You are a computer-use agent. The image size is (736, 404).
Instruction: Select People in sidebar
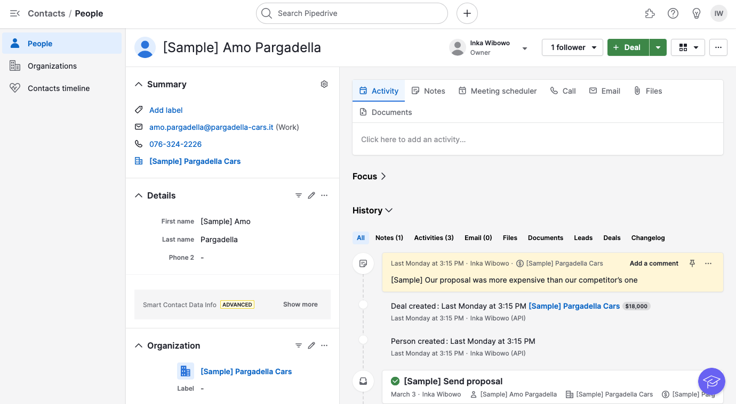(62, 44)
